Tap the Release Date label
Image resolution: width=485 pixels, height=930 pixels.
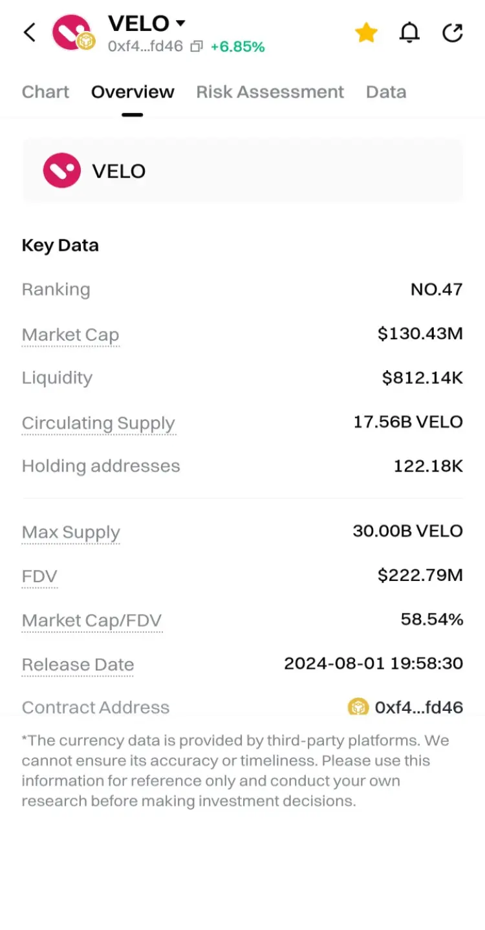[x=78, y=664]
